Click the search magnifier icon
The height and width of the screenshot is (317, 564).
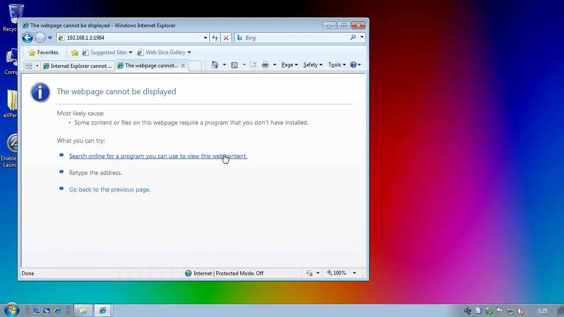click(x=353, y=37)
